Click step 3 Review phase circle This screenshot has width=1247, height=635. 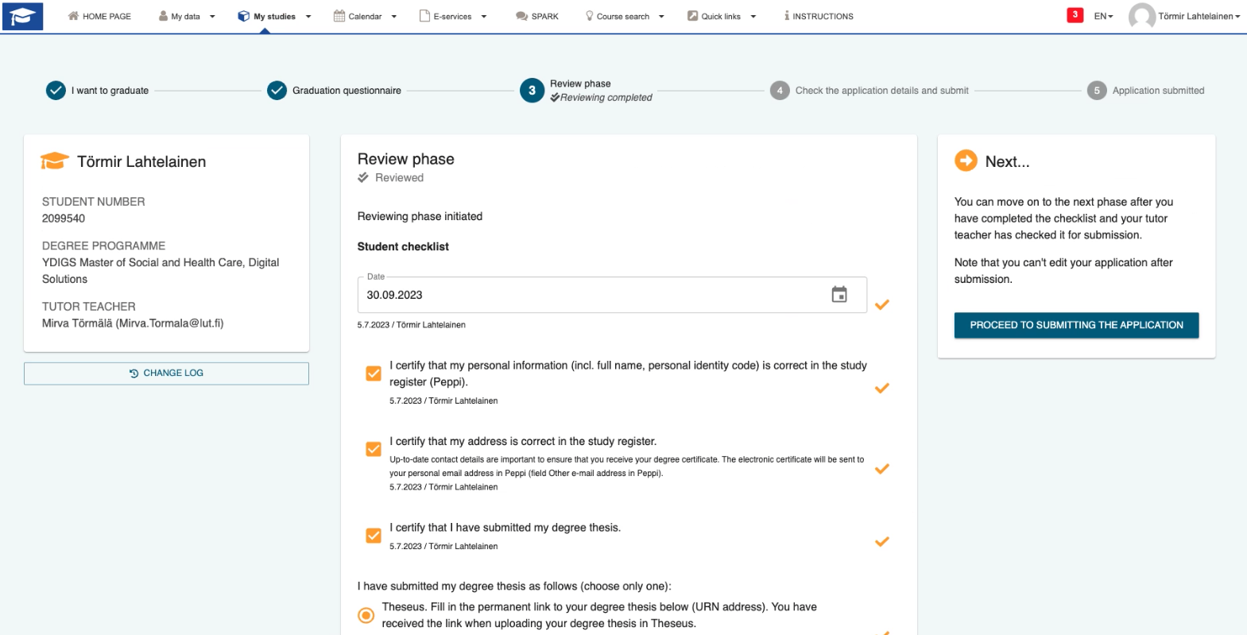coord(532,91)
